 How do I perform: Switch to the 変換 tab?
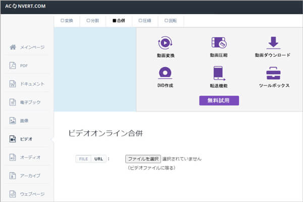point(67,21)
